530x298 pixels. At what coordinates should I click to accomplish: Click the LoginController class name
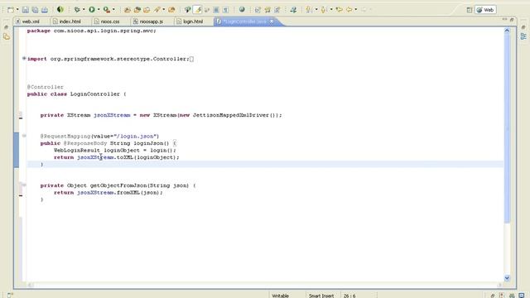(x=95, y=94)
